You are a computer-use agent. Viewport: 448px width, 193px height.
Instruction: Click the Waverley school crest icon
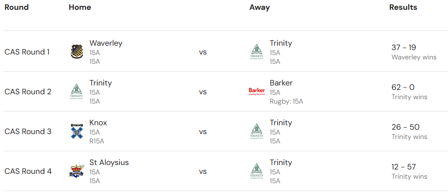(x=77, y=52)
